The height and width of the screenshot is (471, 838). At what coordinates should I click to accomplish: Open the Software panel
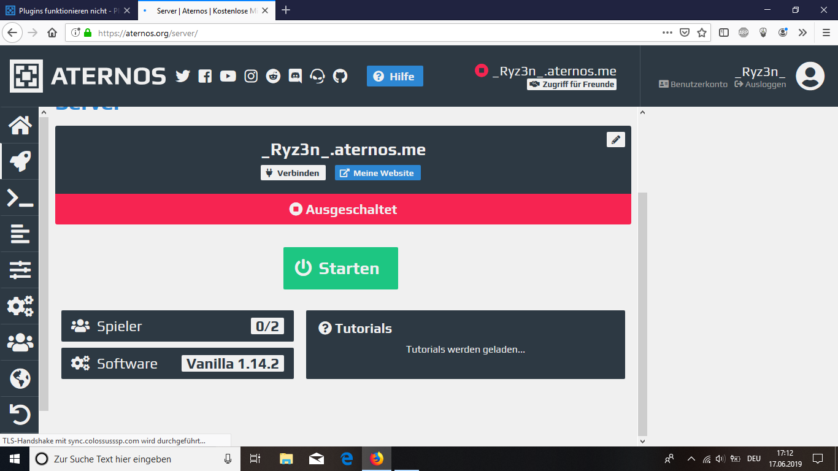click(x=177, y=363)
